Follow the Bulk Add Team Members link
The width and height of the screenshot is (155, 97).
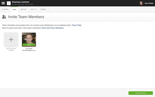[53, 28]
